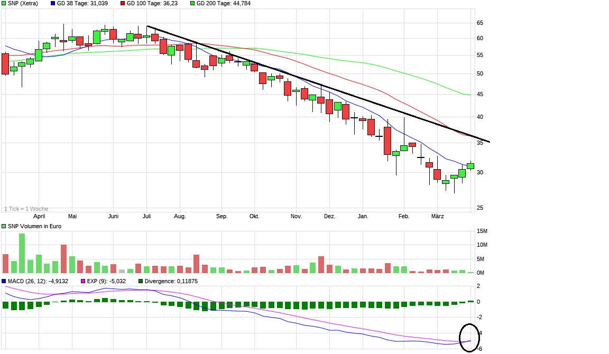The image size is (609, 354).
Task: Click the Jan. label on the time axis
Action: click(363, 216)
